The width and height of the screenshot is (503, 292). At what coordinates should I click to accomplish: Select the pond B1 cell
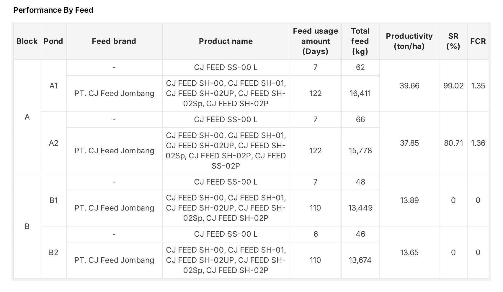[53, 200]
